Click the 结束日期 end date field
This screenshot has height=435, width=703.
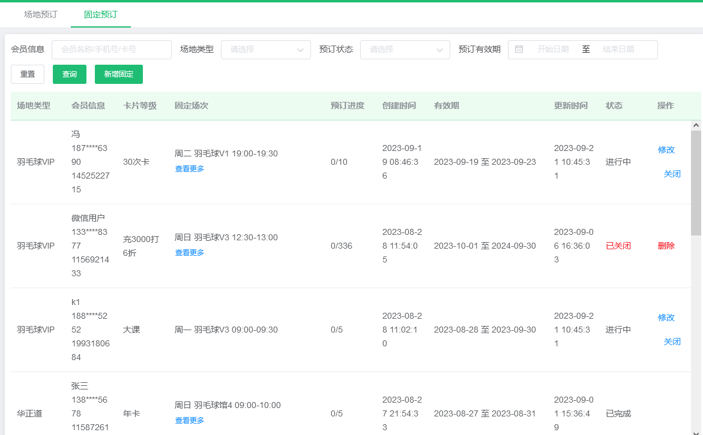[x=618, y=50]
